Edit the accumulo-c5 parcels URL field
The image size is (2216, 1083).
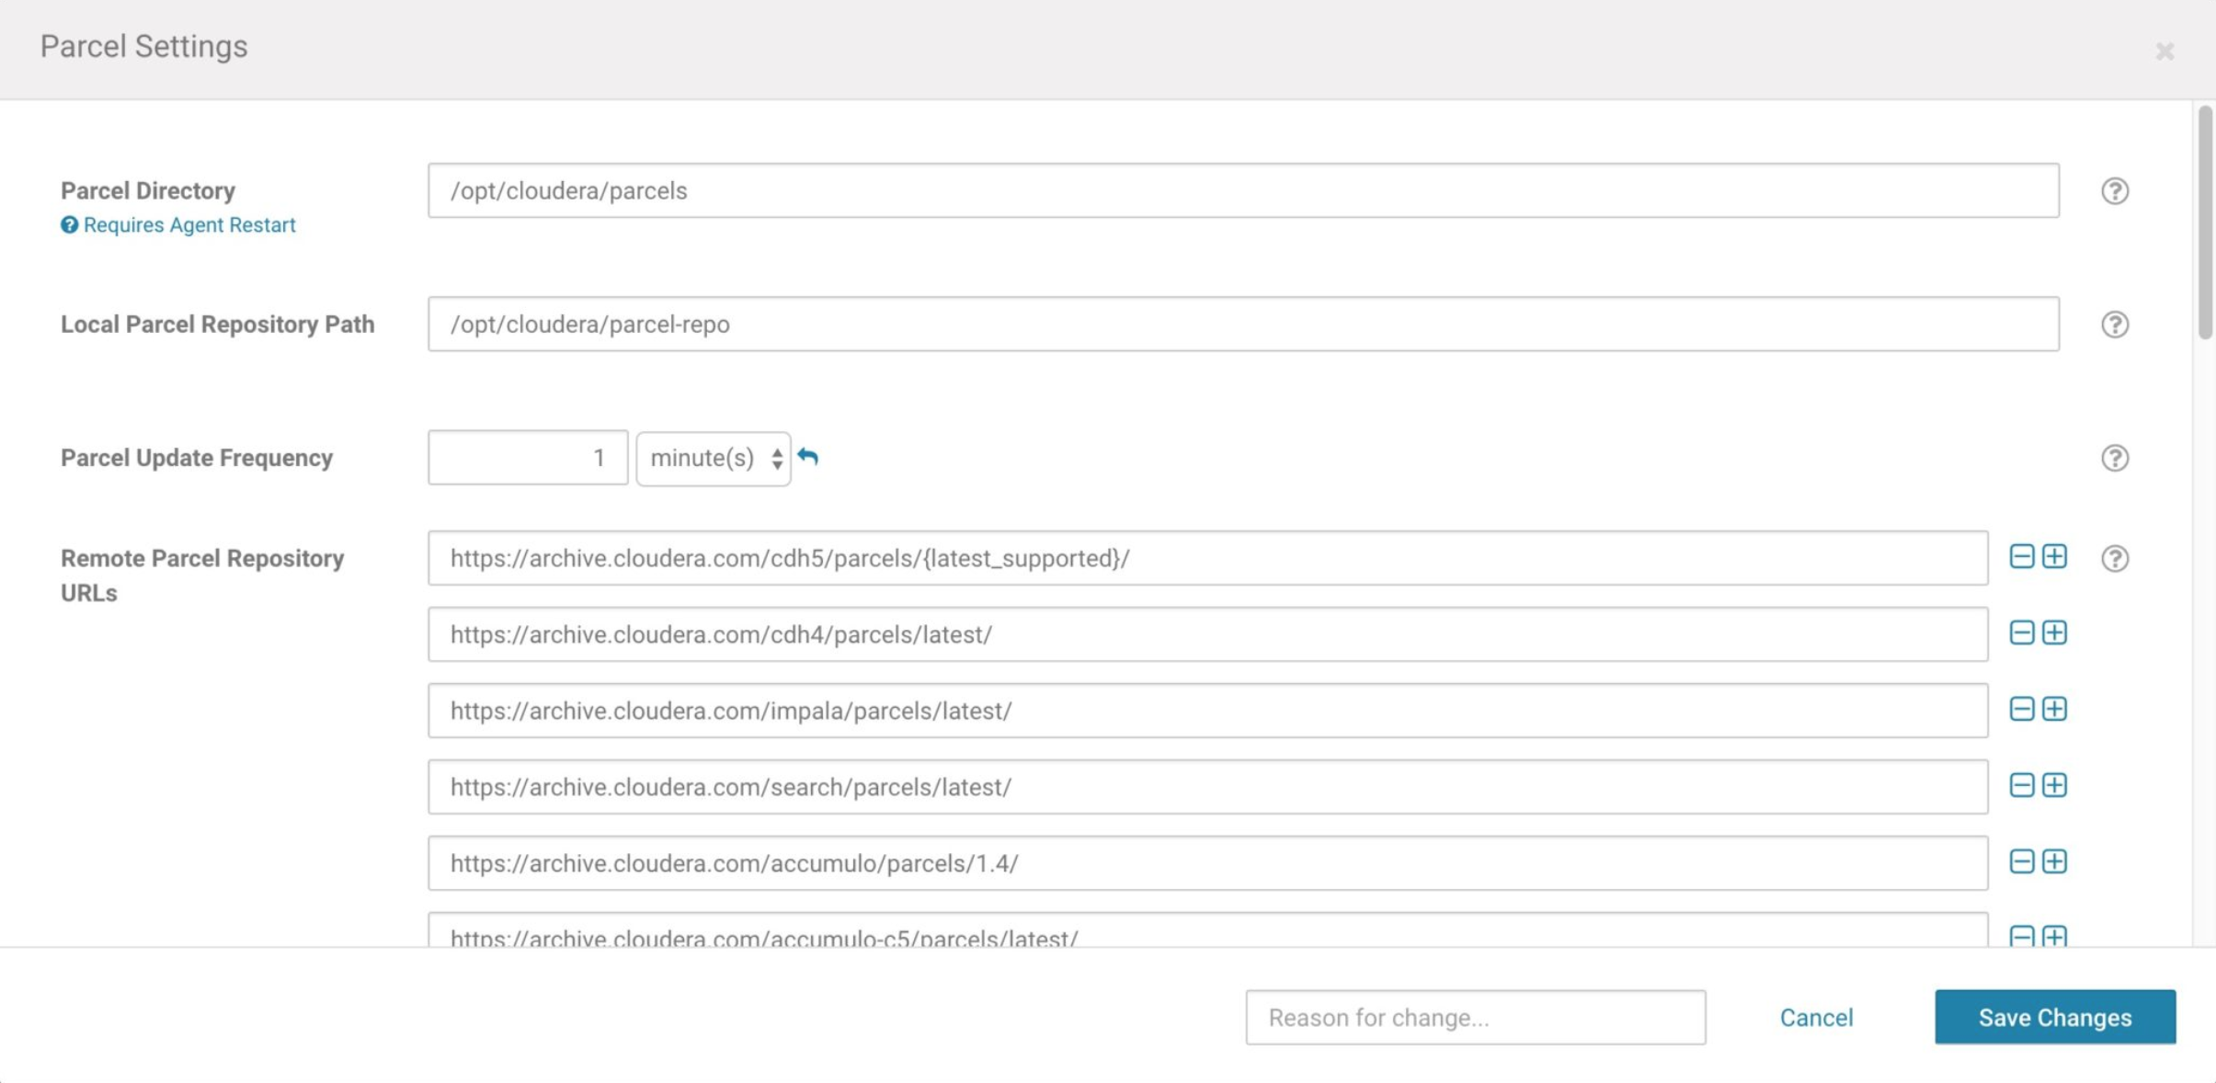[1207, 930]
